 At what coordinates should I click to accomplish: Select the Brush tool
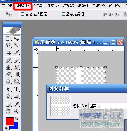point(16,60)
